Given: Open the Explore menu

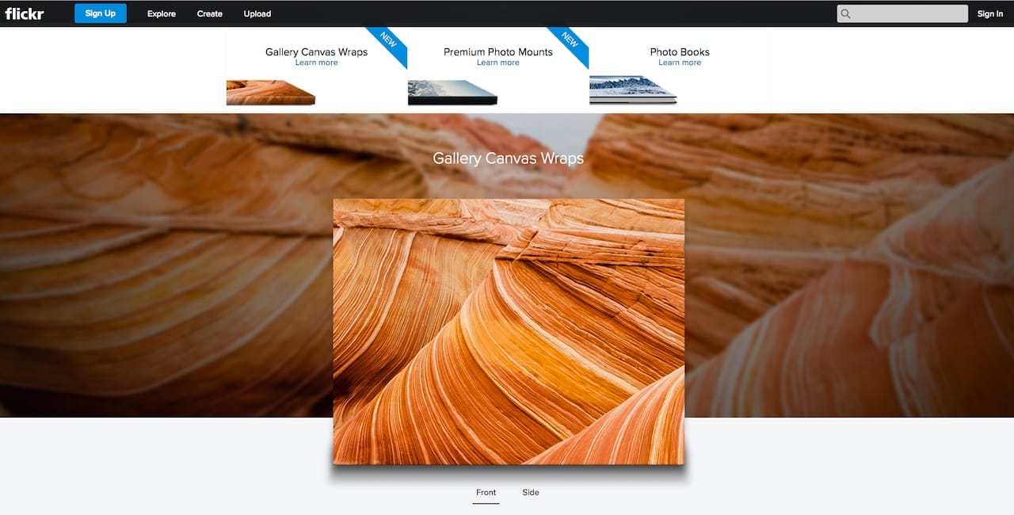Looking at the screenshot, I should 161,13.
